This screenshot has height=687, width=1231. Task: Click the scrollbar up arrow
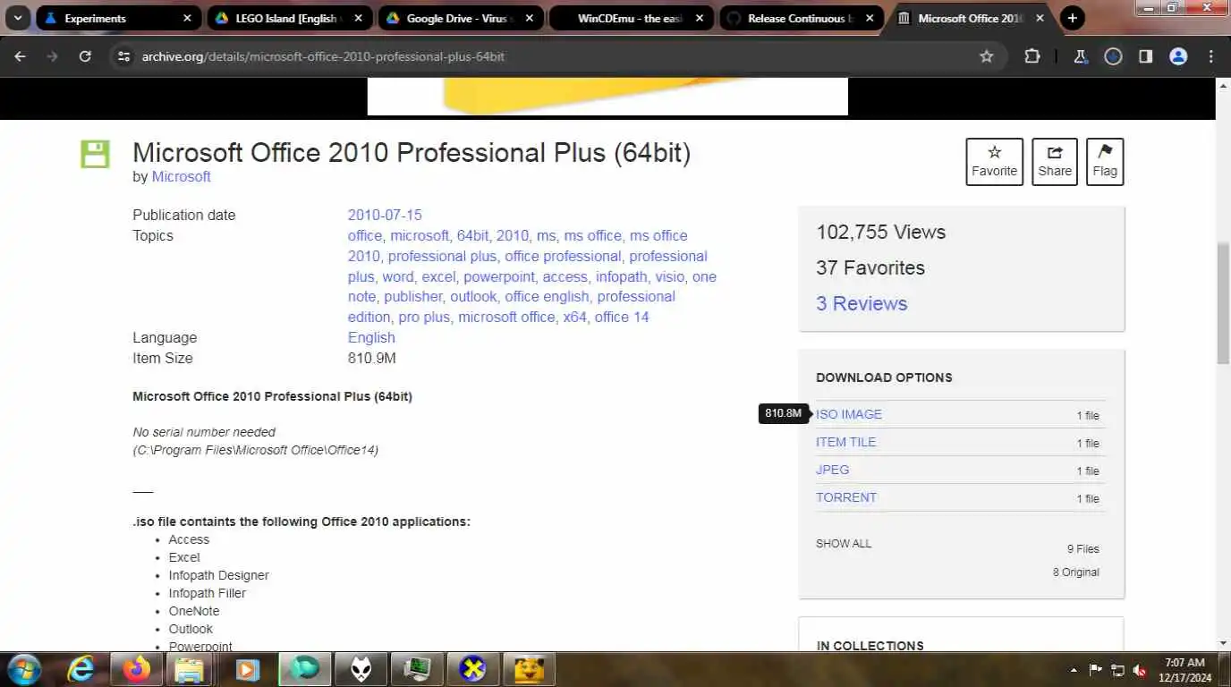click(1223, 85)
